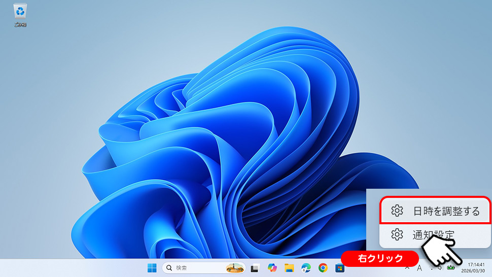
Task: Click the search highlight picture in search box
Action: coord(234,268)
